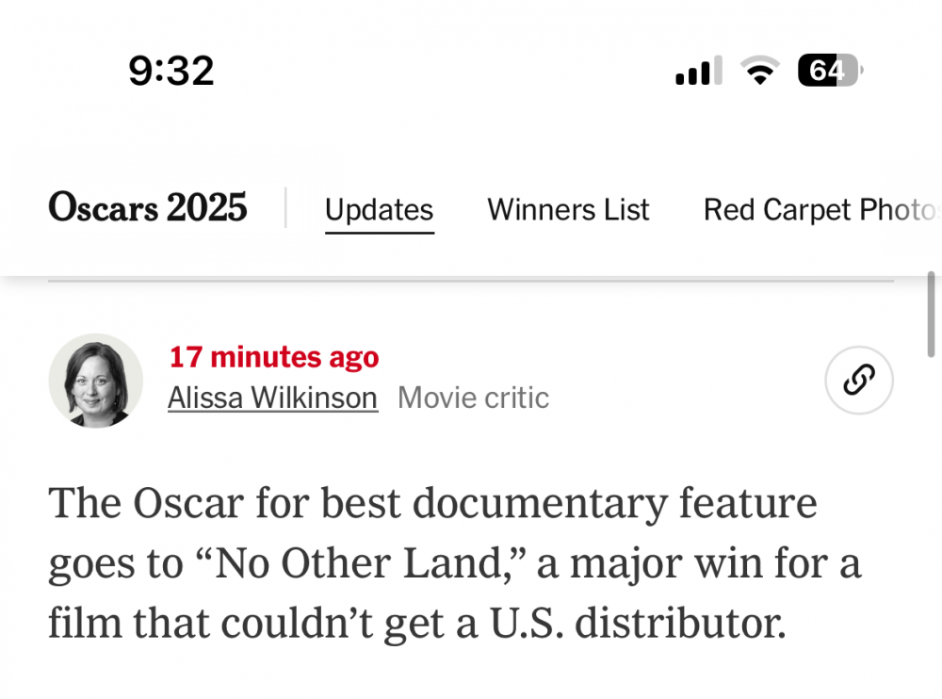Tap the Wi-Fi status icon
The image size is (942, 699).
coord(758,71)
